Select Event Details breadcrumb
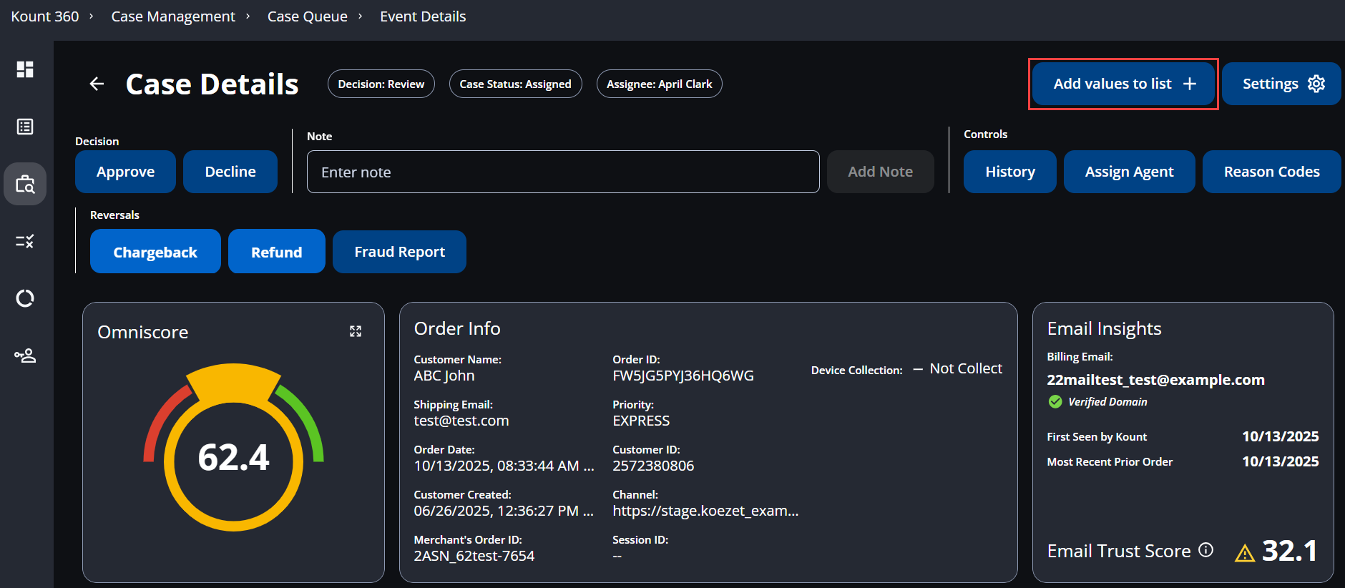Screen dimensions: 1345x588 [x=423, y=16]
